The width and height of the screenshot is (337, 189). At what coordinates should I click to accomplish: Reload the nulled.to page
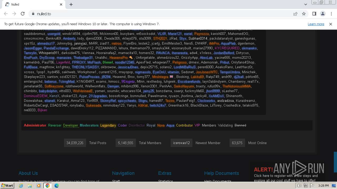point(23,14)
